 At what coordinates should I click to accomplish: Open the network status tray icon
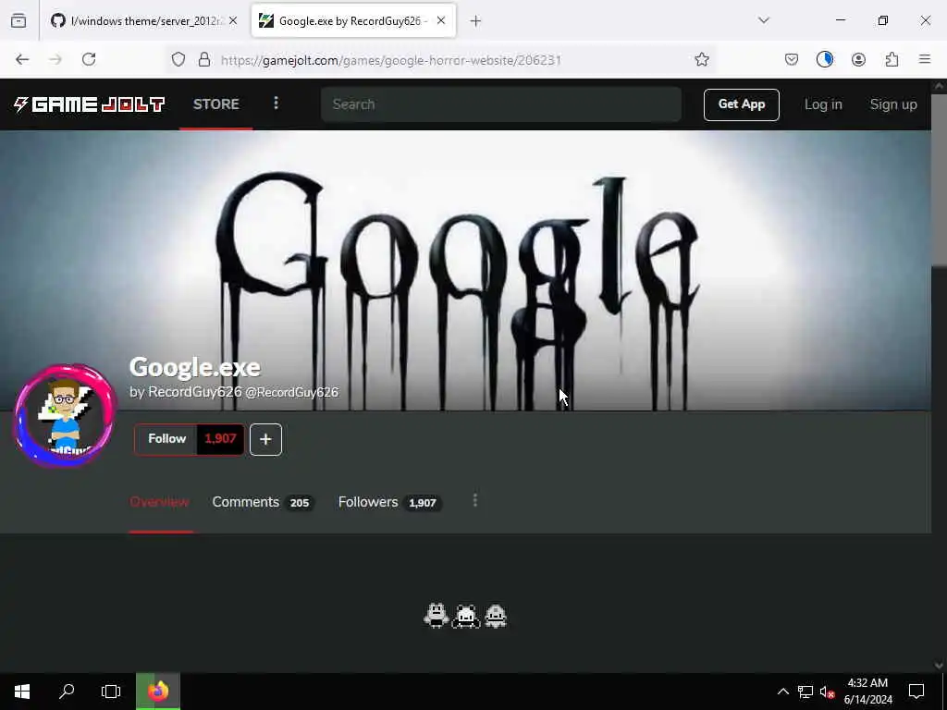point(806,692)
